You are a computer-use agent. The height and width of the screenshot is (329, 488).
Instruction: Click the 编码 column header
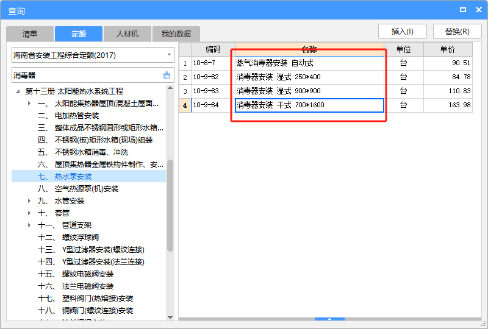[x=213, y=49]
